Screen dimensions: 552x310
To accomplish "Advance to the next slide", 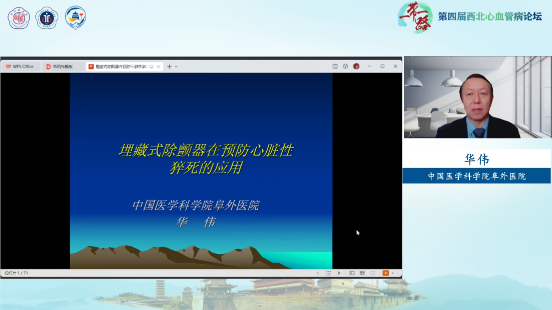I will click(x=339, y=273).
